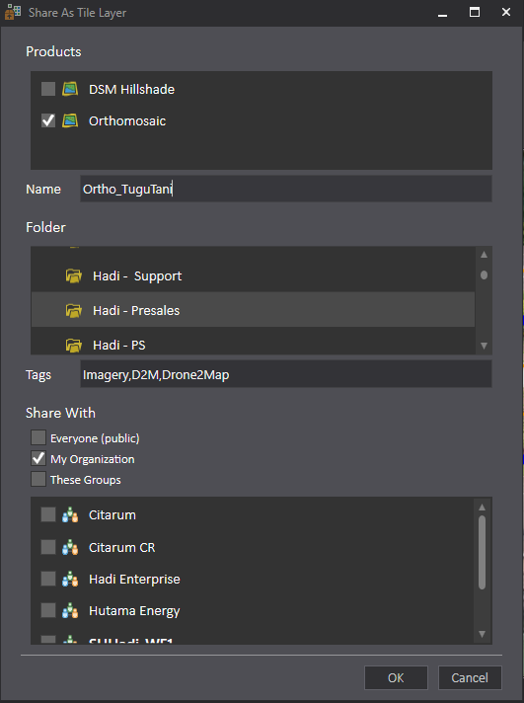The height and width of the screenshot is (703, 524).
Task: Uncheck the Orthomosaic product checkbox
Action: [48, 120]
